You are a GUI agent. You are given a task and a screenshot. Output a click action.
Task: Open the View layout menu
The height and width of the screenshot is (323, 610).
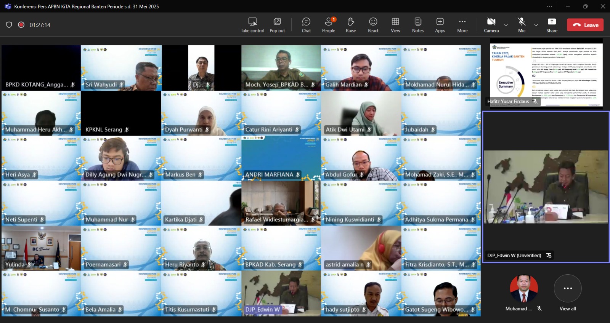(x=395, y=25)
